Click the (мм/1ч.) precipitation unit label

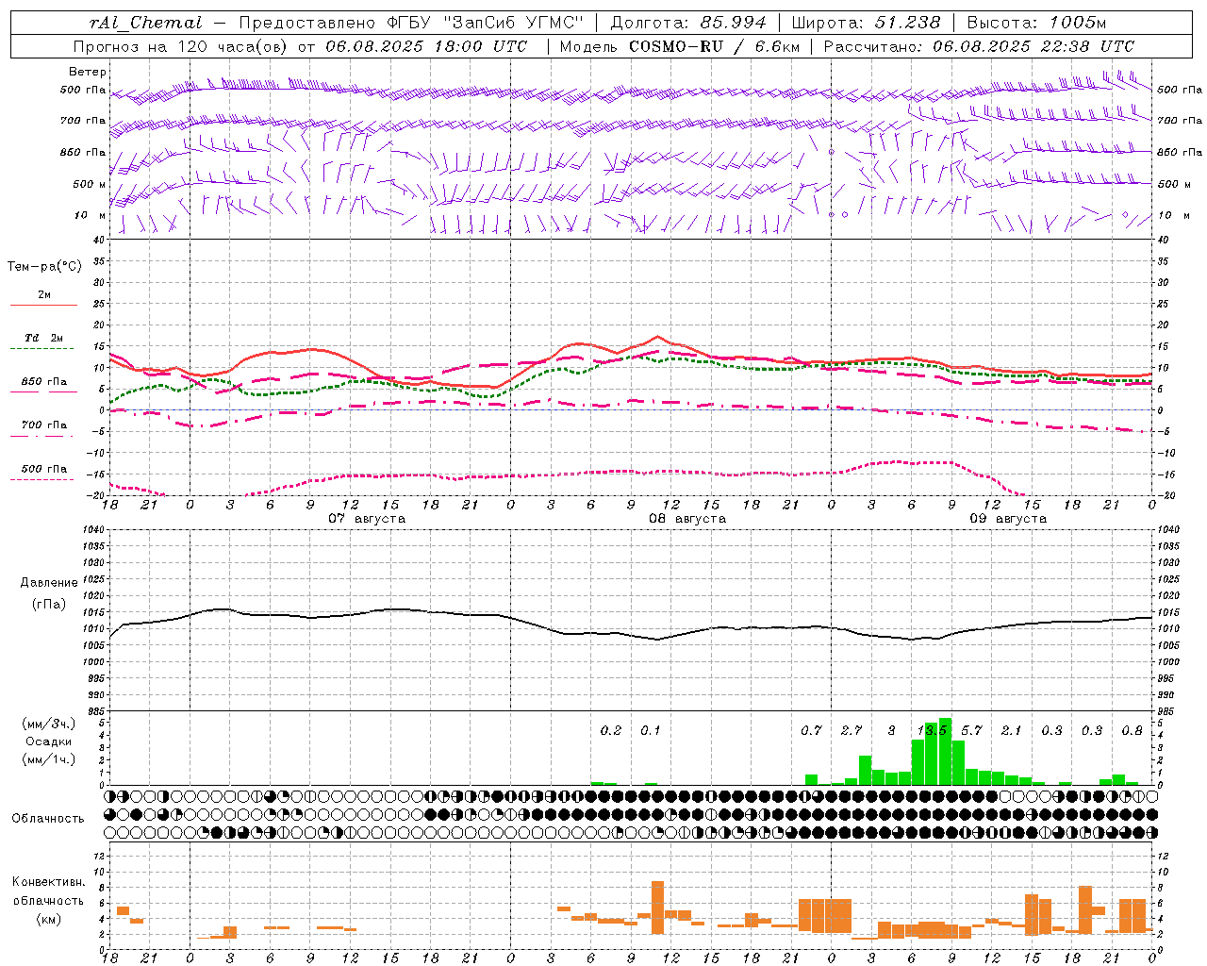pos(49,759)
